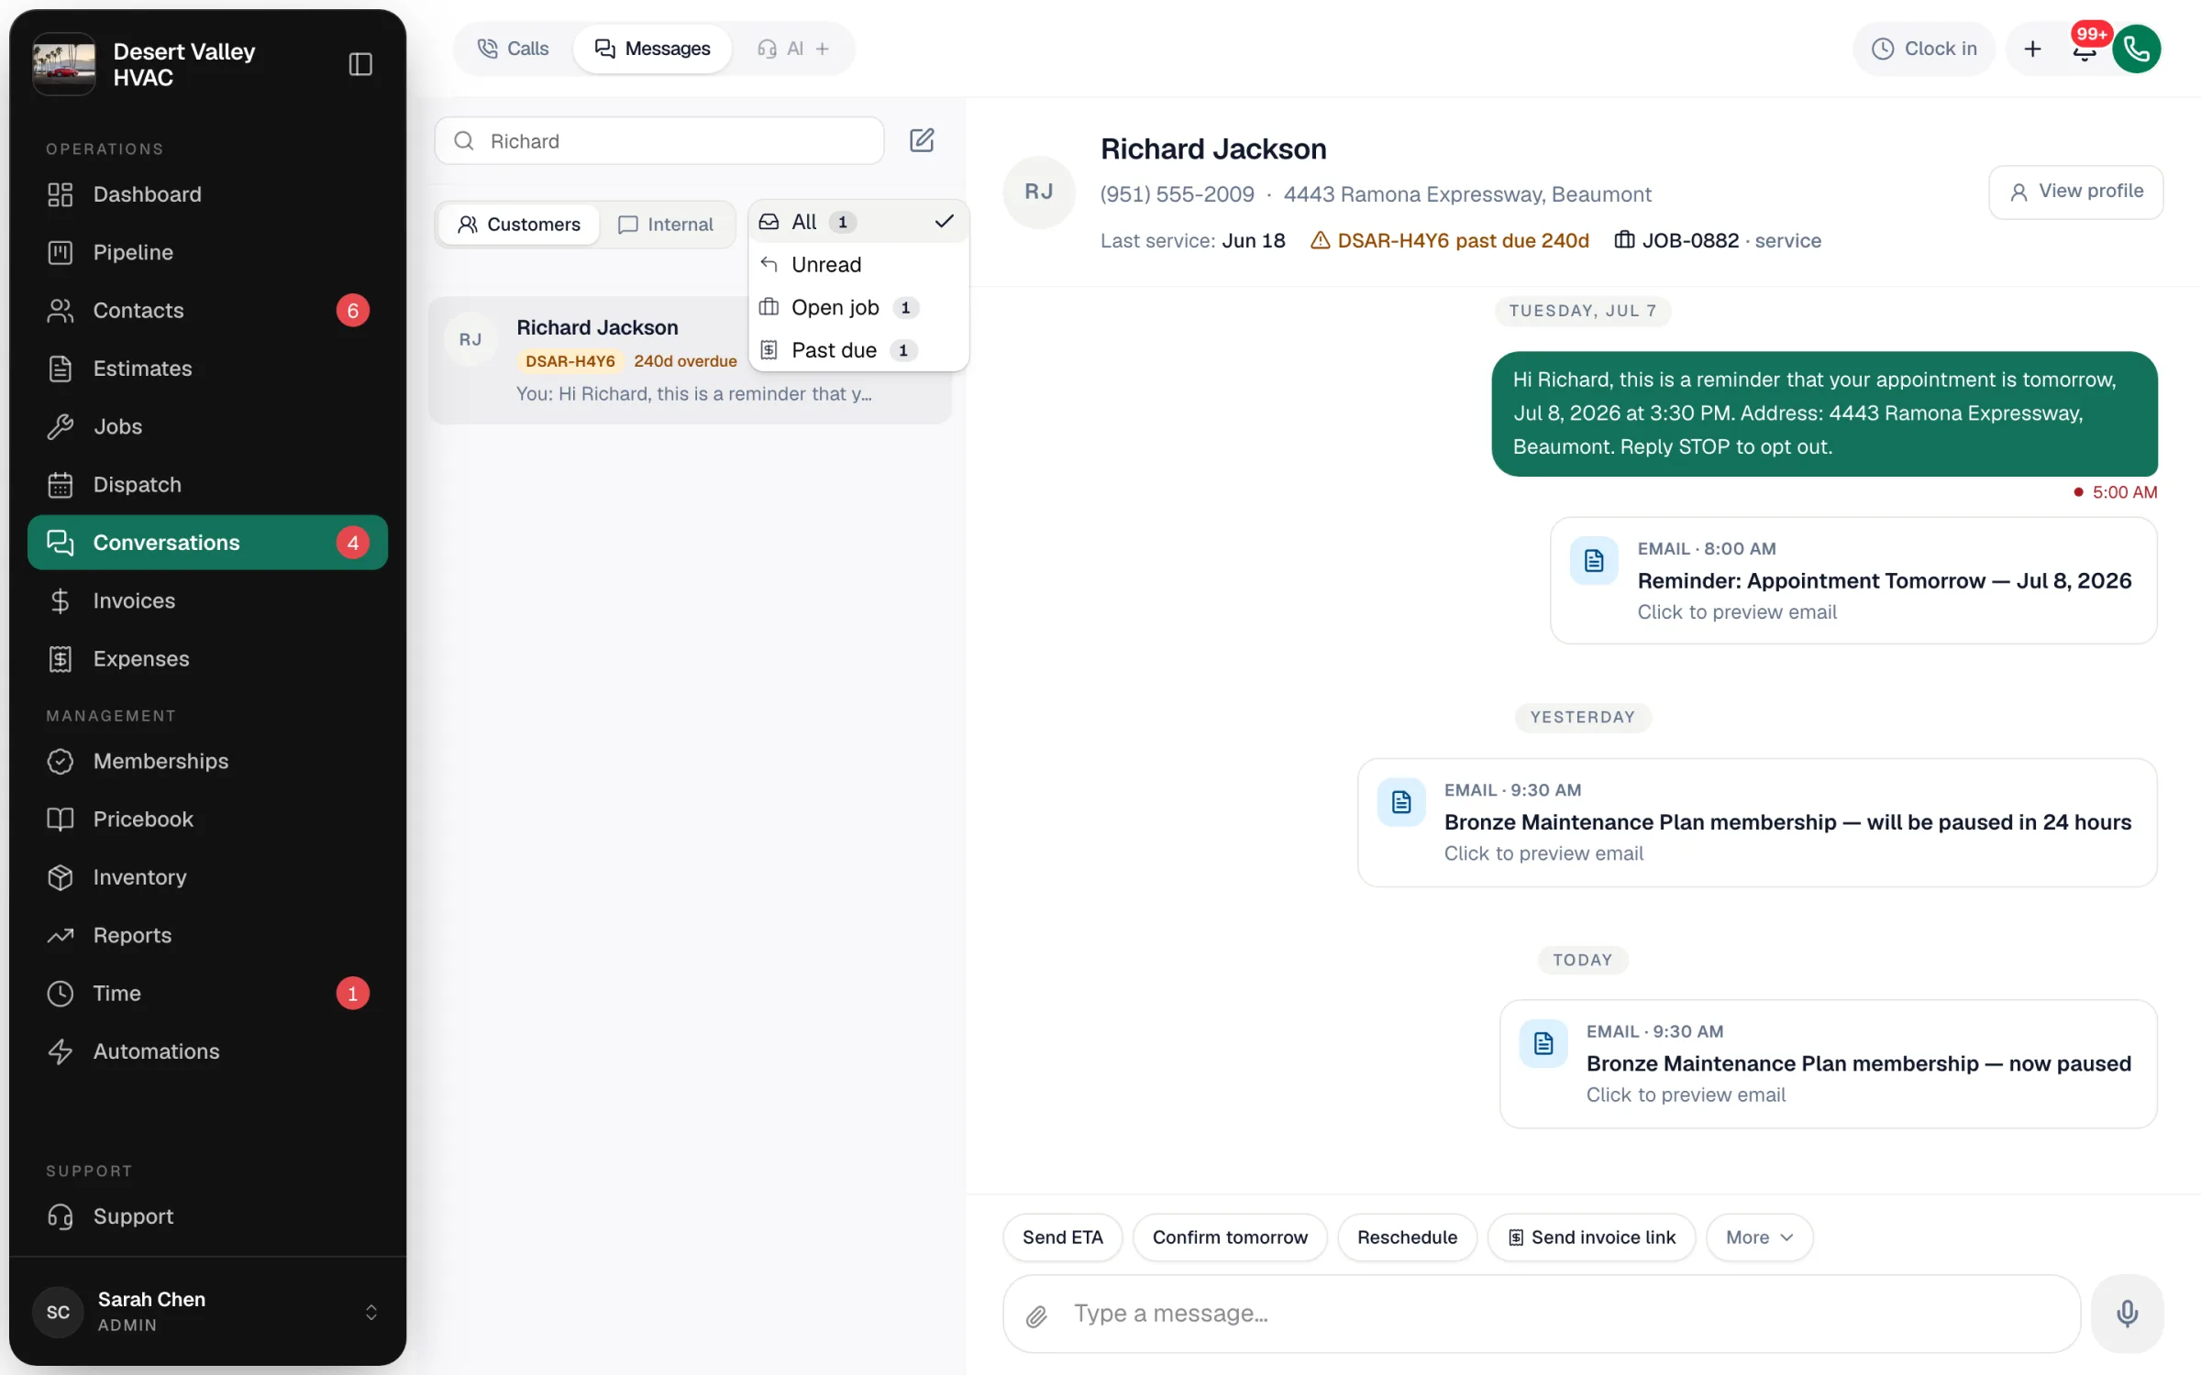Click the DSAR-H4Y6 tag in conversation list

(570, 361)
